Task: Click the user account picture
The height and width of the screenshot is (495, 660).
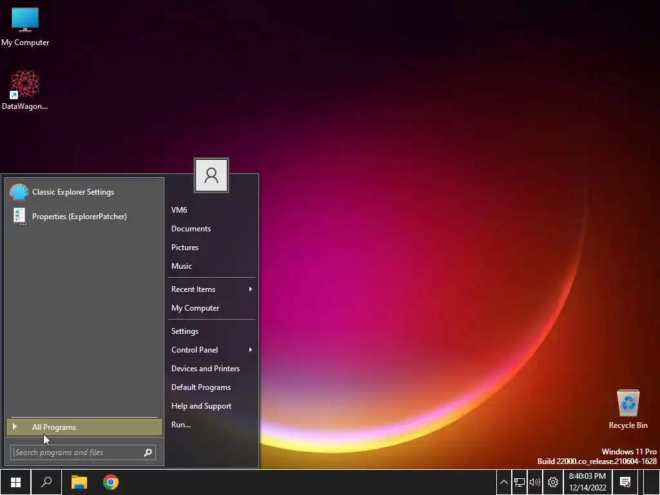Action: pyautogui.click(x=211, y=175)
